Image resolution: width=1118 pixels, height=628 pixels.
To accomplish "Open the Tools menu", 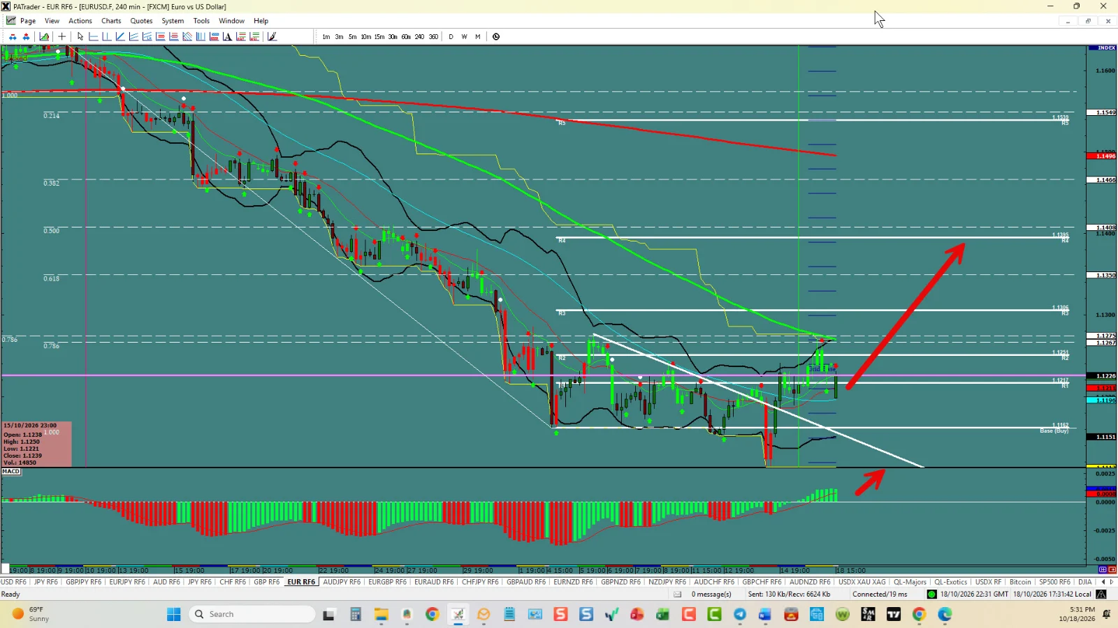I will pos(201,21).
